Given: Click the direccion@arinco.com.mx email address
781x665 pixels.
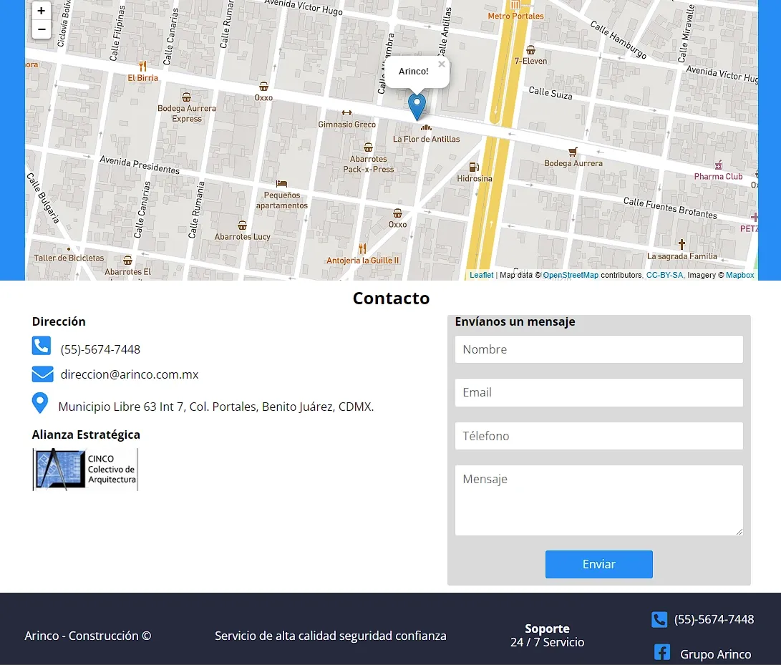Looking at the screenshot, I should coord(130,374).
